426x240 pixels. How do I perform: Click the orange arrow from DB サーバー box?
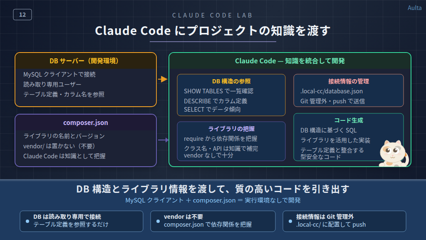162,79
